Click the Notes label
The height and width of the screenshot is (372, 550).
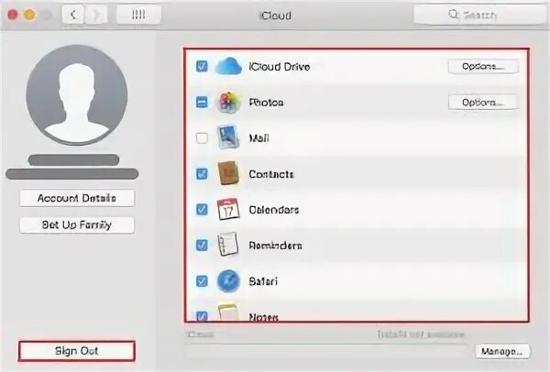tap(263, 317)
